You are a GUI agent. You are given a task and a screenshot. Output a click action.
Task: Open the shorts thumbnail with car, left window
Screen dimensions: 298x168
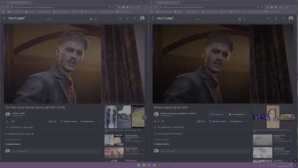[x=124, y=117]
